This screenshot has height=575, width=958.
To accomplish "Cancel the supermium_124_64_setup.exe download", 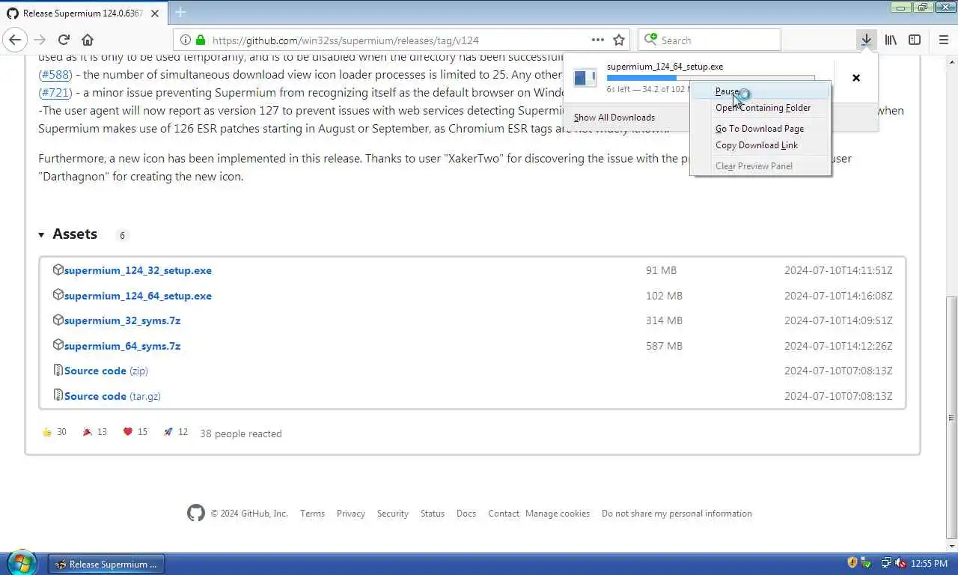I will coord(856,78).
